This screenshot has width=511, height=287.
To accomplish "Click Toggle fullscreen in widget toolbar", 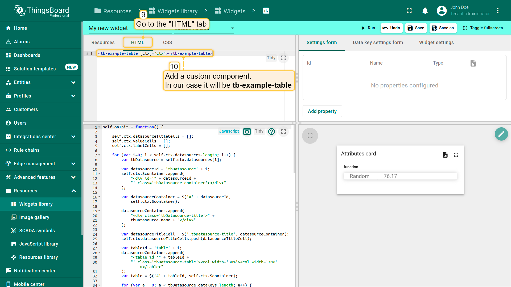I will coord(483,28).
